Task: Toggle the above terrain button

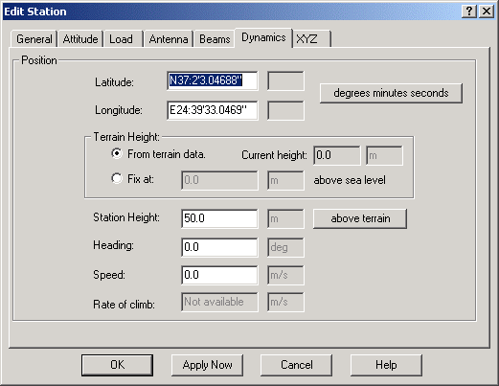Action: point(360,218)
